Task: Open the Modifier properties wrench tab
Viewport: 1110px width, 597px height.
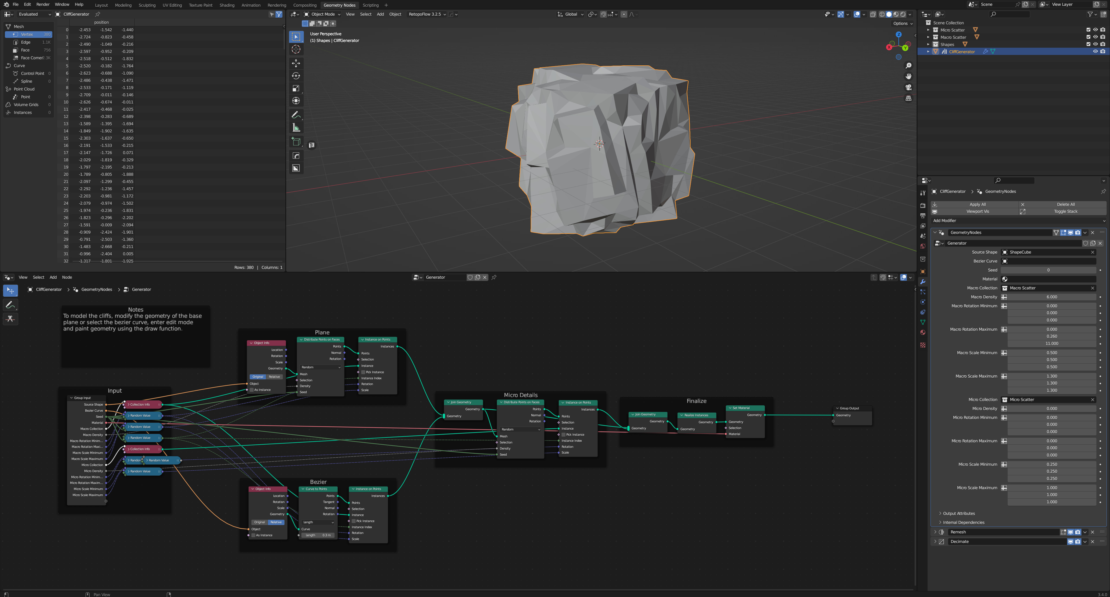Action: point(923,282)
